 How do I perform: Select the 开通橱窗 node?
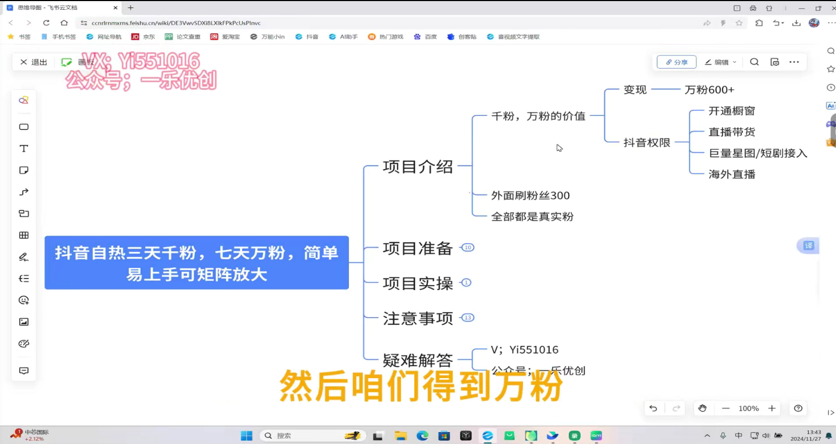coord(731,111)
